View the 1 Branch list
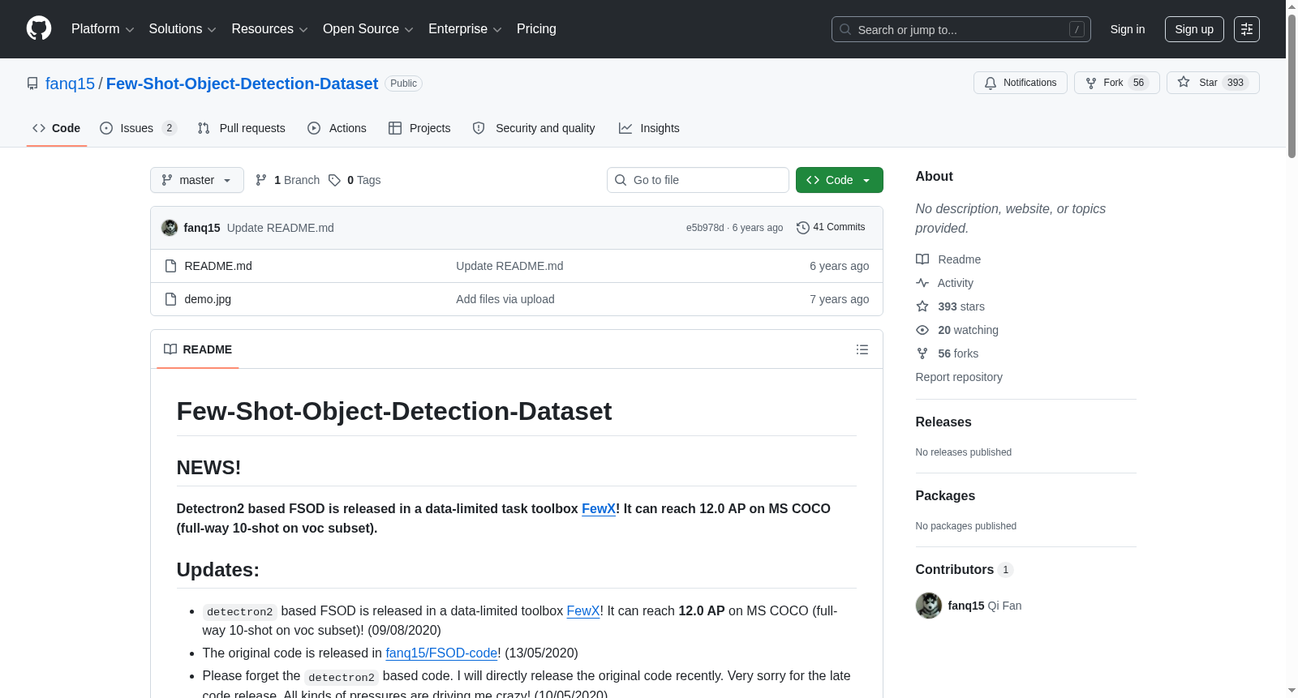This screenshot has width=1298, height=698. coord(287,180)
